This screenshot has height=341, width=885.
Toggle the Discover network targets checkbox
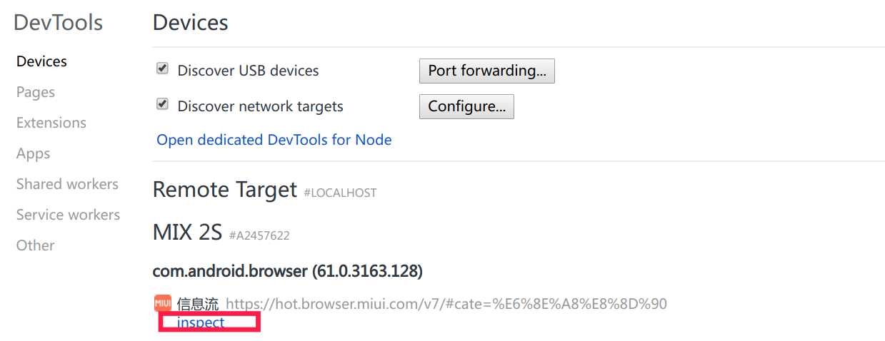click(162, 104)
